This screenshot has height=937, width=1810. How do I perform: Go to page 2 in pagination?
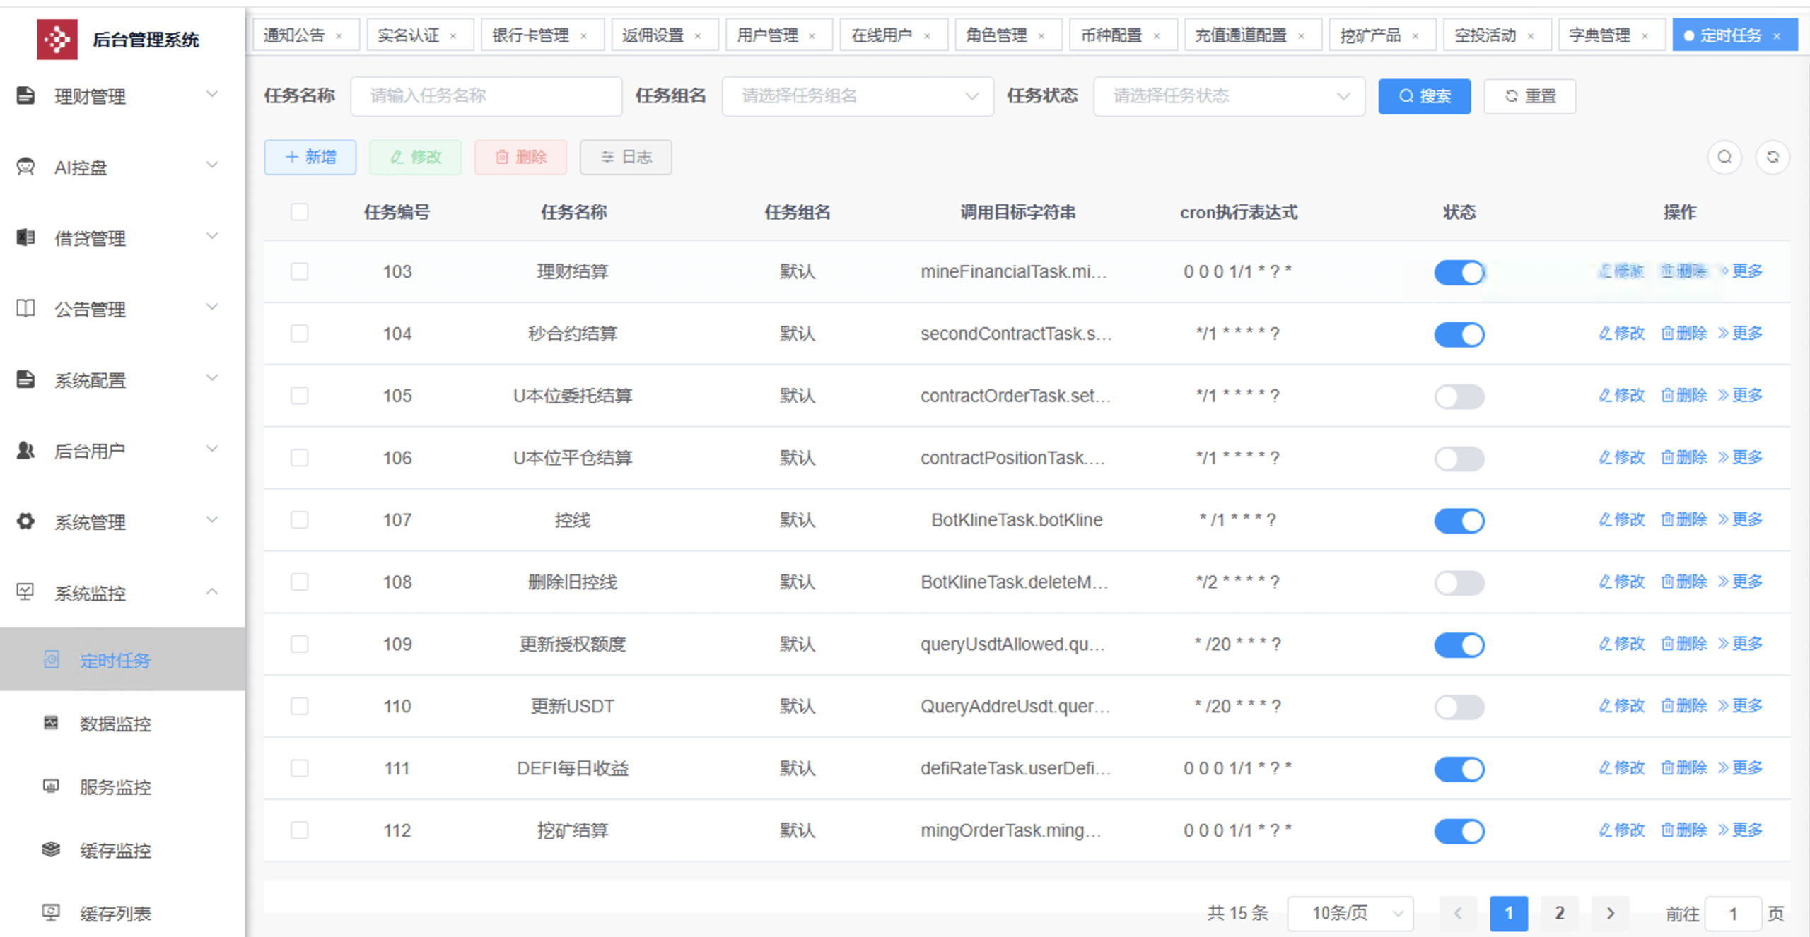[x=1559, y=913]
